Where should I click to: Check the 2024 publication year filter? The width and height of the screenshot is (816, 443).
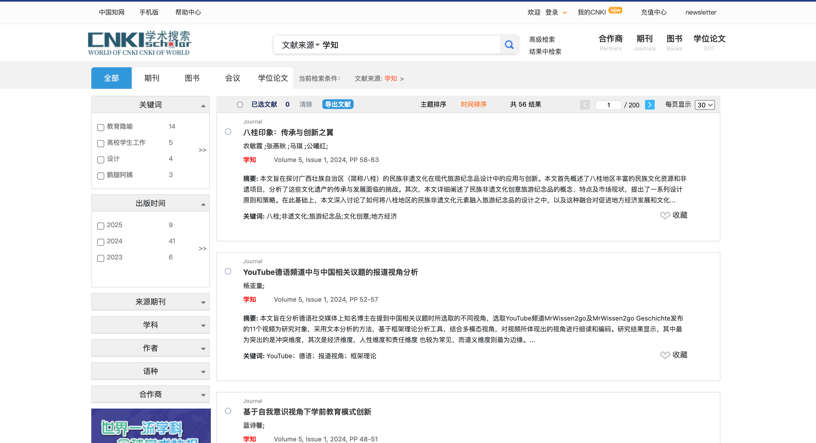point(101,242)
